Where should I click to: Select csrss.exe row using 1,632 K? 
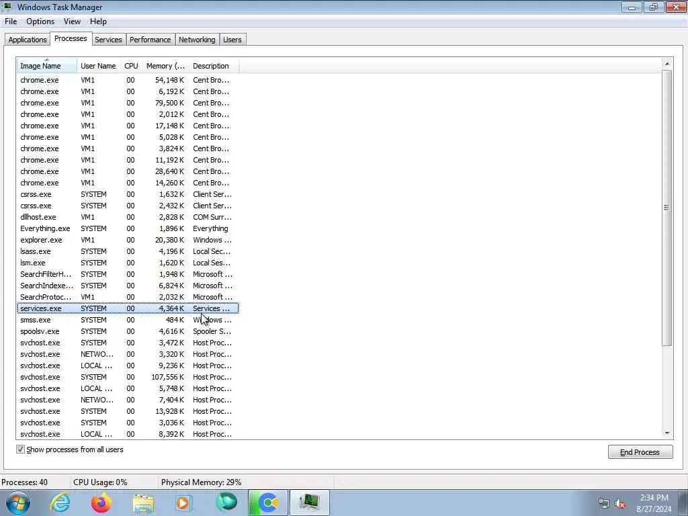click(128, 194)
